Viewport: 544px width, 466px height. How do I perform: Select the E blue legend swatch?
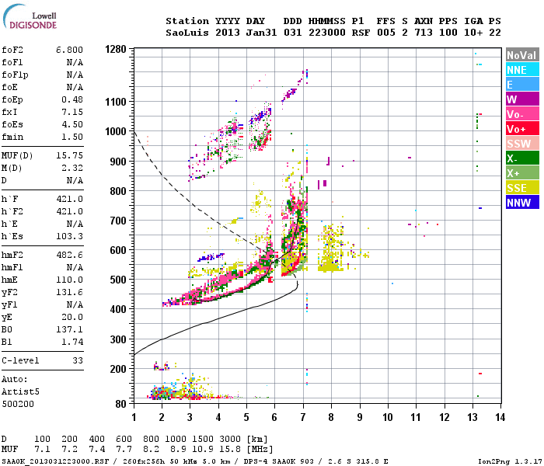point(522,85)
